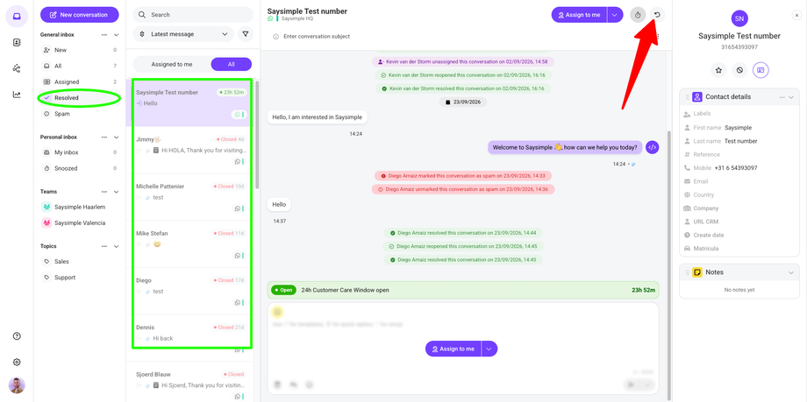Open the Resolved folder
807x402 pixels.
coord(80,98)
